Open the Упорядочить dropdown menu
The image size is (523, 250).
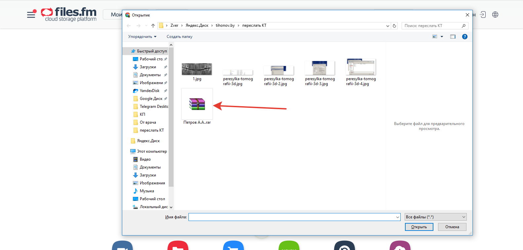[x=142, y=37]
